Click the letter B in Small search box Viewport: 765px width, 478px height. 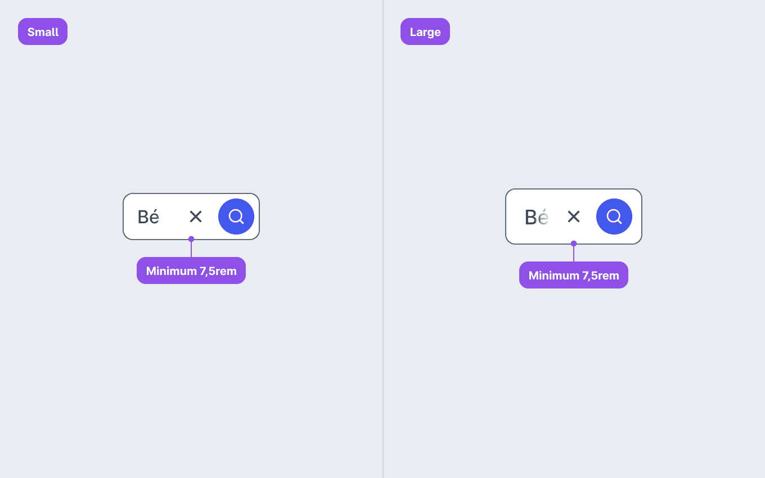click(x=143, y=217)
